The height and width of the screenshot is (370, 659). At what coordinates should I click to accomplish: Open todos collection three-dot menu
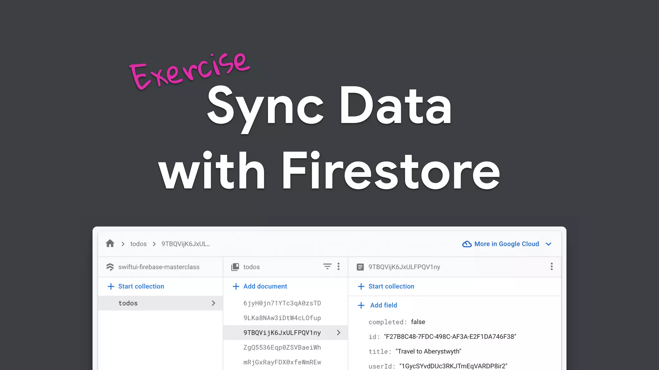point(339,267)
